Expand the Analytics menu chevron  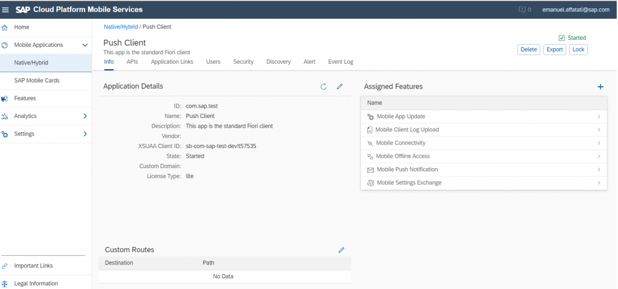click(84, 116)
